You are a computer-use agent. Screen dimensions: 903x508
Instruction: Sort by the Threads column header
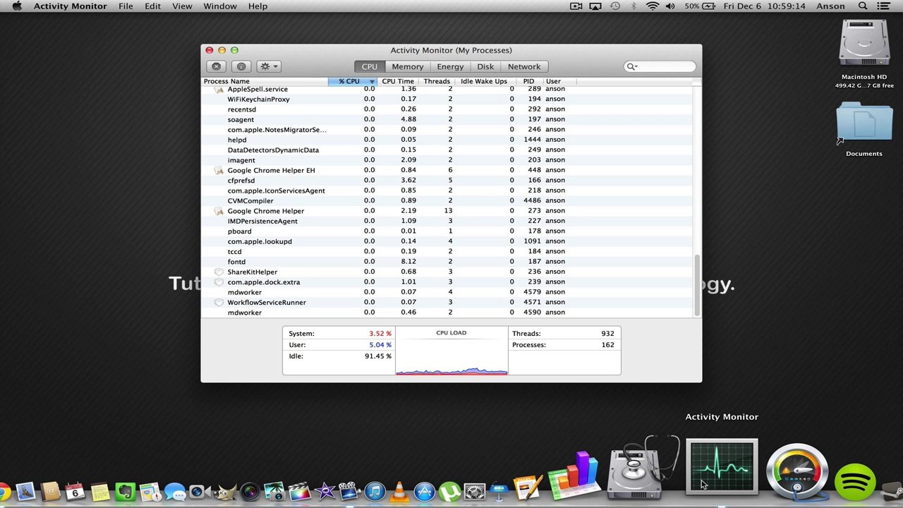[437, 81]
